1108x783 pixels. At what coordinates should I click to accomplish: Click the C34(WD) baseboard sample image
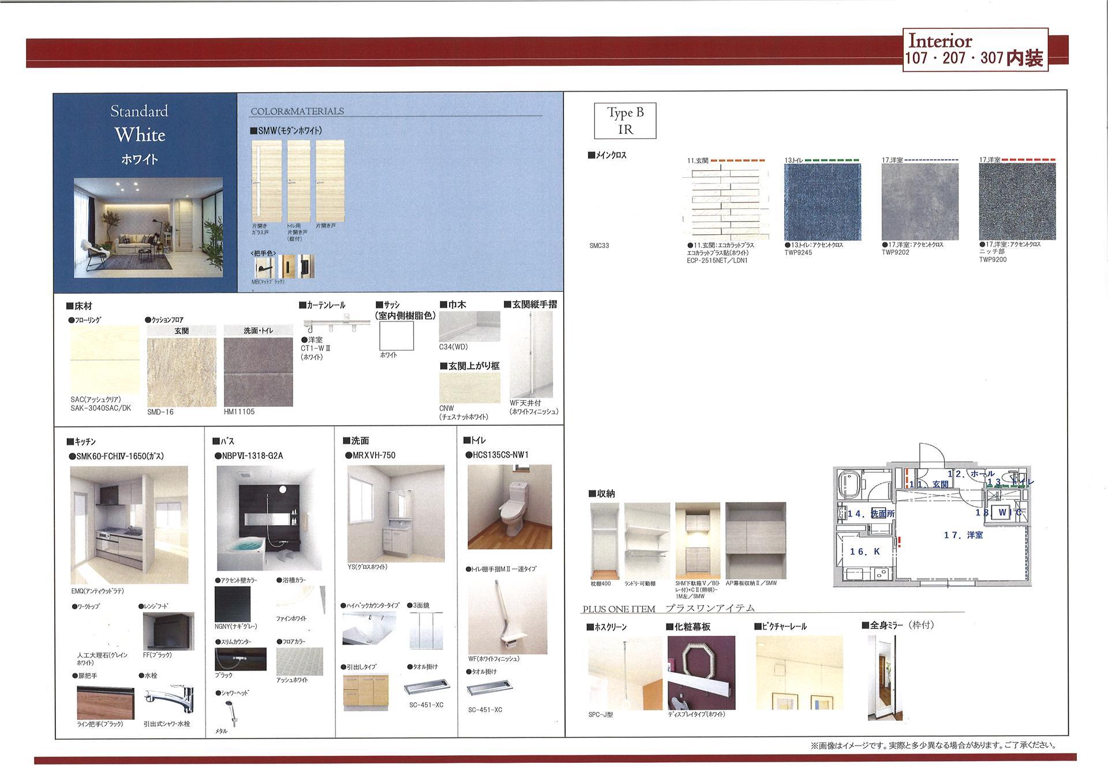tap(469, 327)
